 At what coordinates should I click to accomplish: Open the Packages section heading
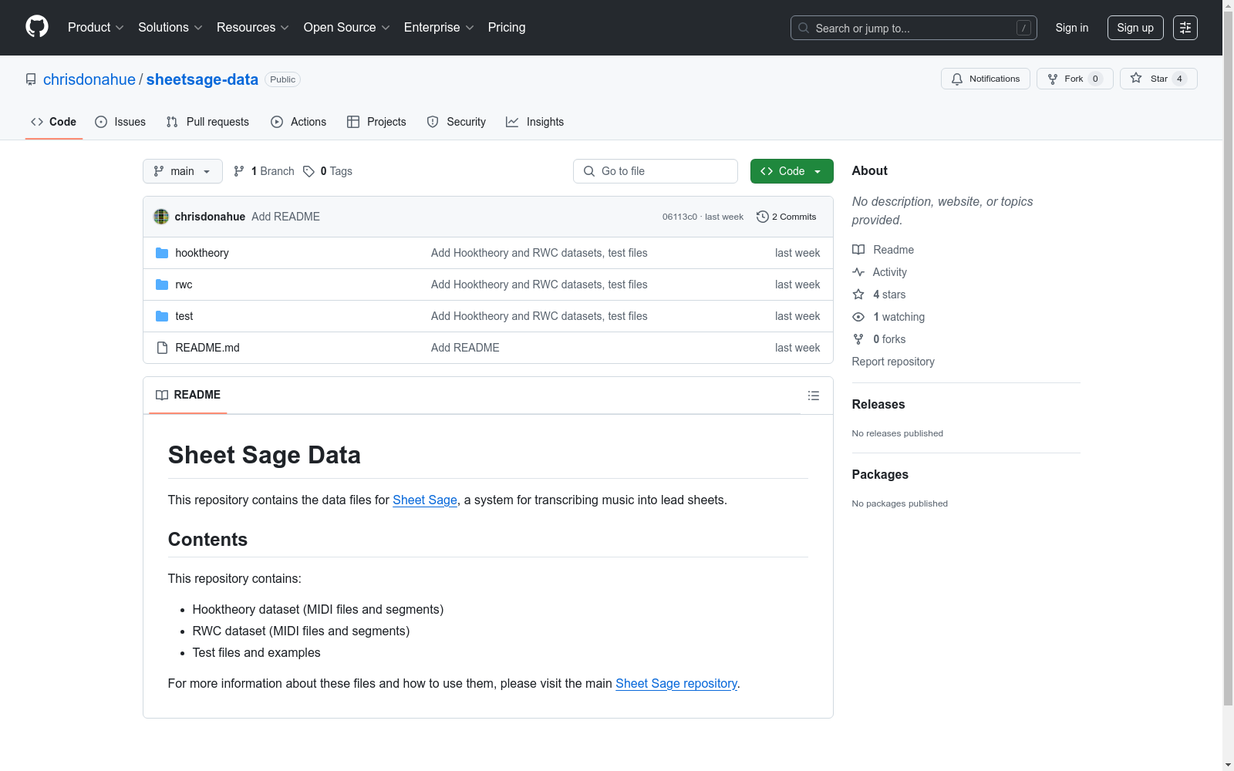[880, 474]
